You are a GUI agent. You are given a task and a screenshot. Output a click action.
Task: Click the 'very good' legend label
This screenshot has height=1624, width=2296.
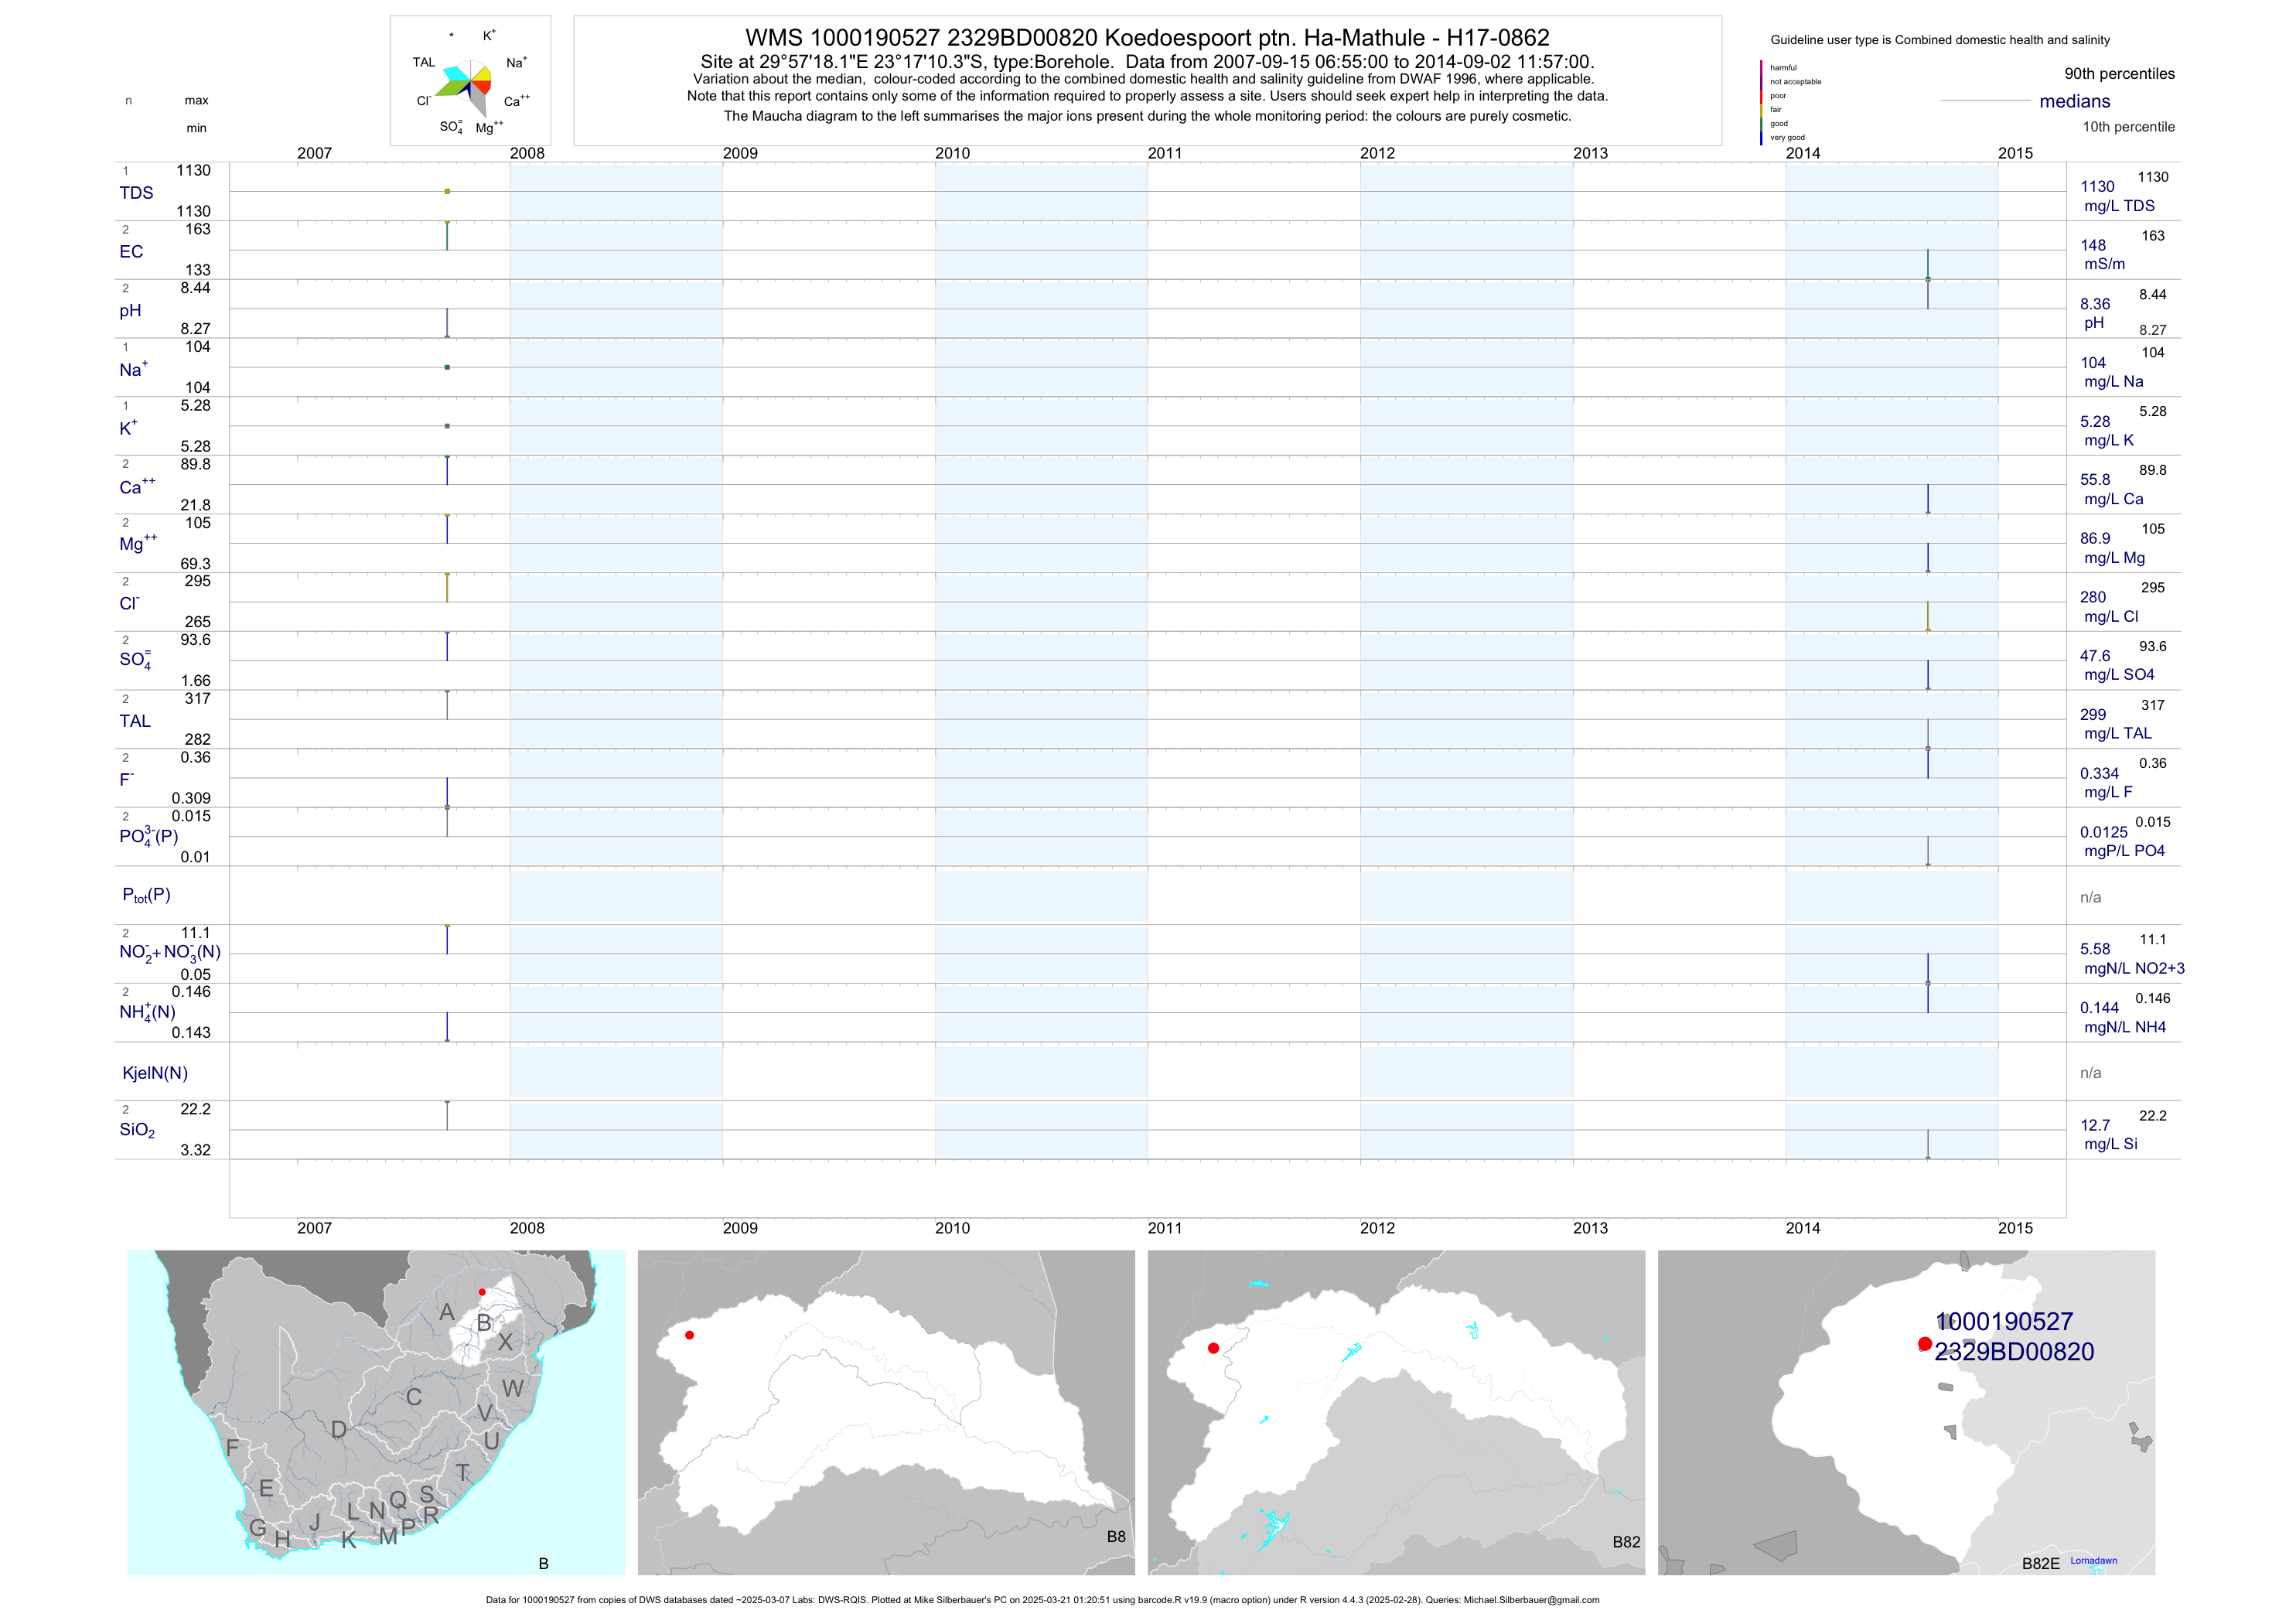1787,138
